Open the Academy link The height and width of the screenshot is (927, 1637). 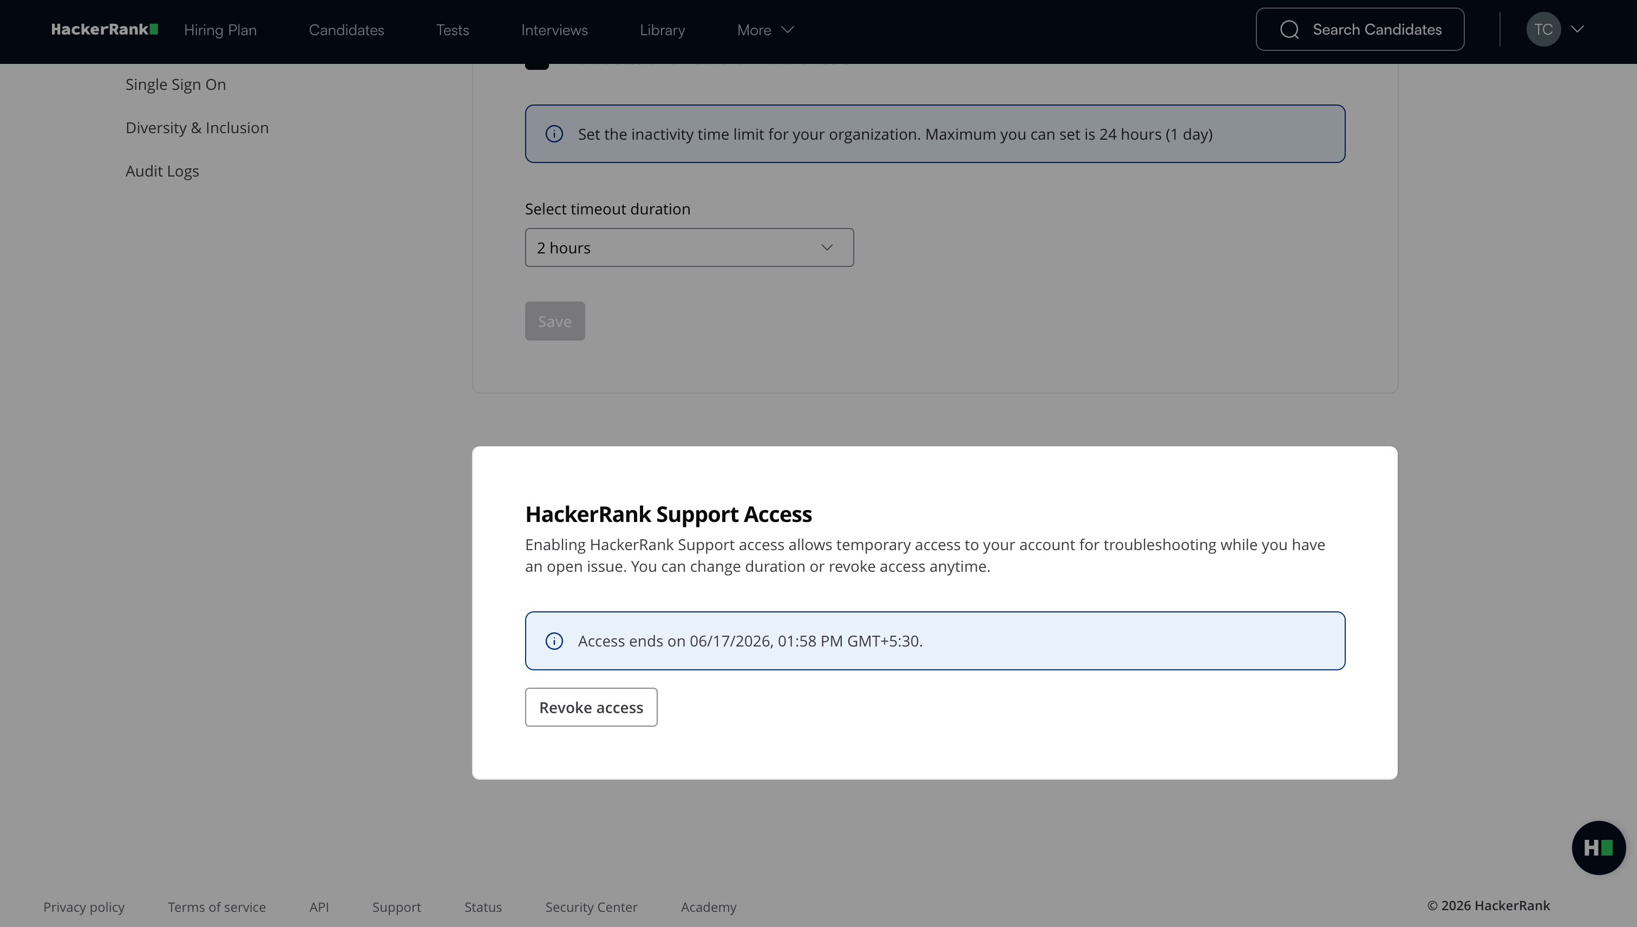709,906
